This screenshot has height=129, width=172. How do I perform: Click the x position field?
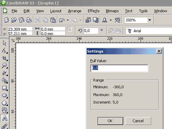click(x=20, y=29)
